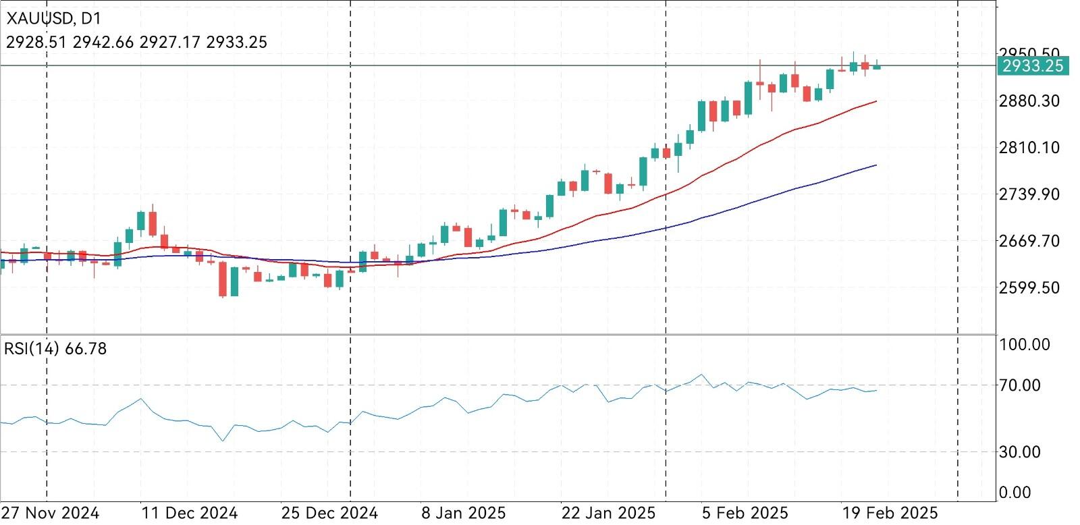This screenshot has height=525, width=1080.
Task: Click the RSI 0.00 scale label
Action: (x=1015, y=493)
